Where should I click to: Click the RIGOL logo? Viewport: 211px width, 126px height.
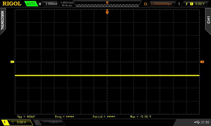(x=12, y=4)
